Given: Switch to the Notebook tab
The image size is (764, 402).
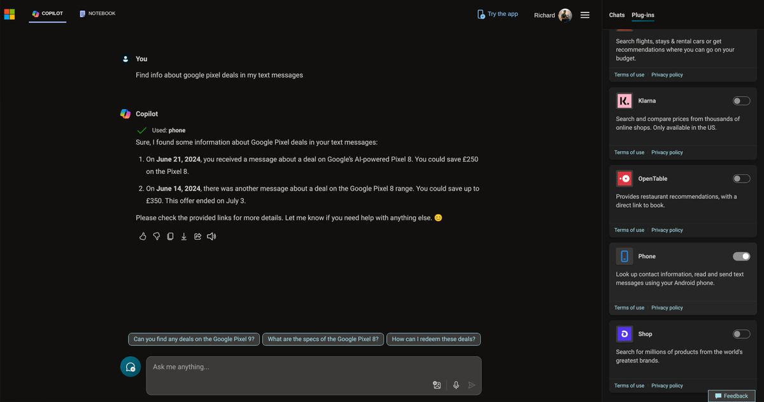Looking at the screenshot, I should pyautogui.click(x=97, y=13).
